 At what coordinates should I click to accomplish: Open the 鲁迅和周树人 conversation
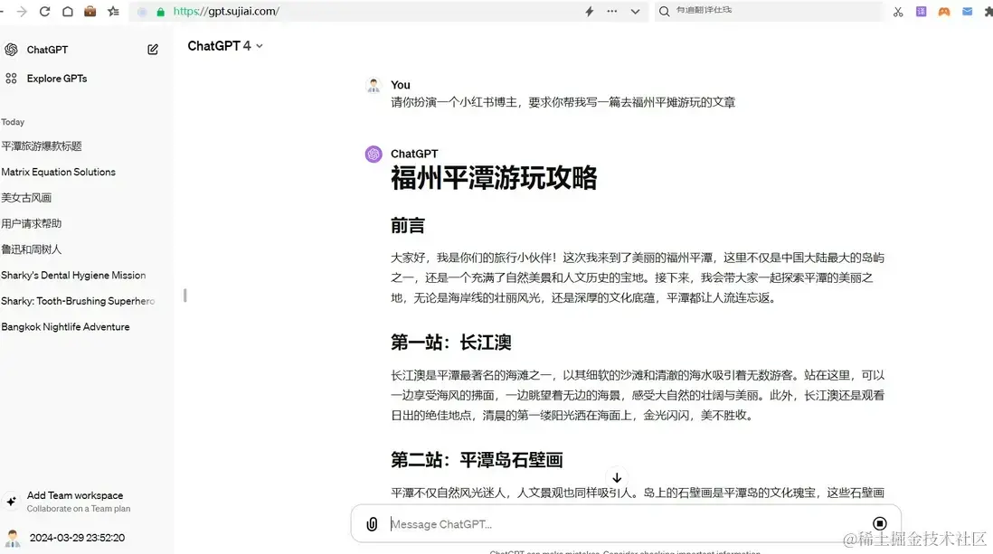point(31,249)
